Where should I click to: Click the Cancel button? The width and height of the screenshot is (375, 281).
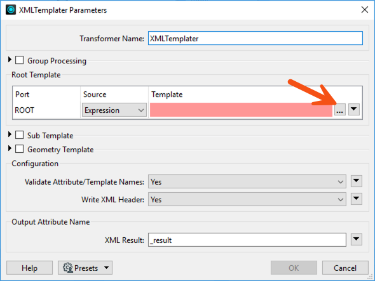pos(345,268)
